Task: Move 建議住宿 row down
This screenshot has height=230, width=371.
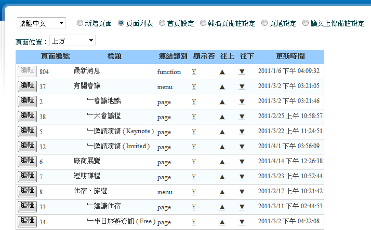Action: [x=242, y=207]
